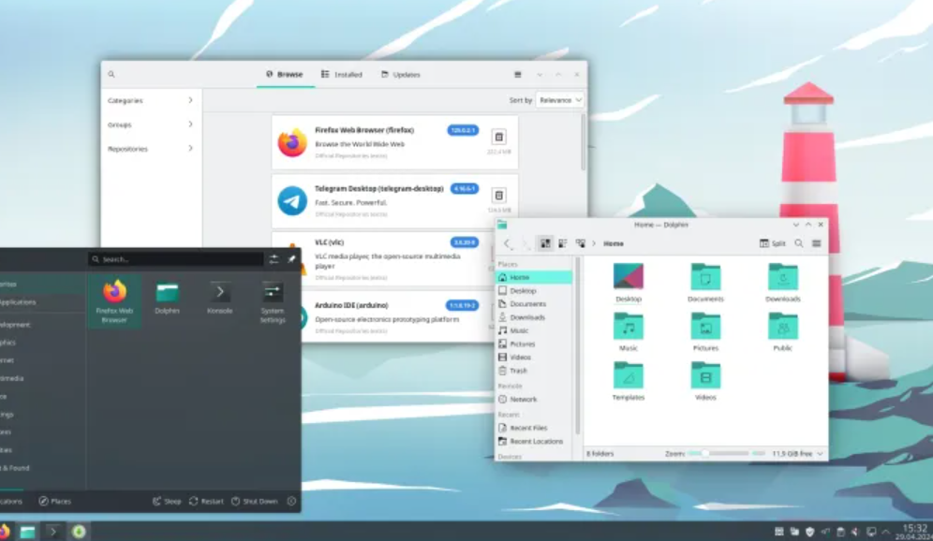The image size is (933, 541).
Task: Expand the Repositories section
Action: (x=152, y=149)
